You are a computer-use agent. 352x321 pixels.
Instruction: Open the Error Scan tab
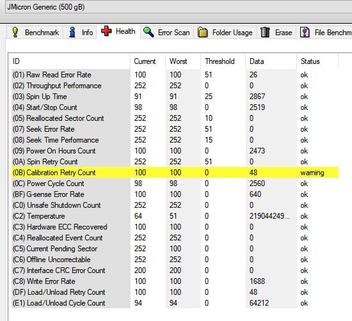coord(167,33)
